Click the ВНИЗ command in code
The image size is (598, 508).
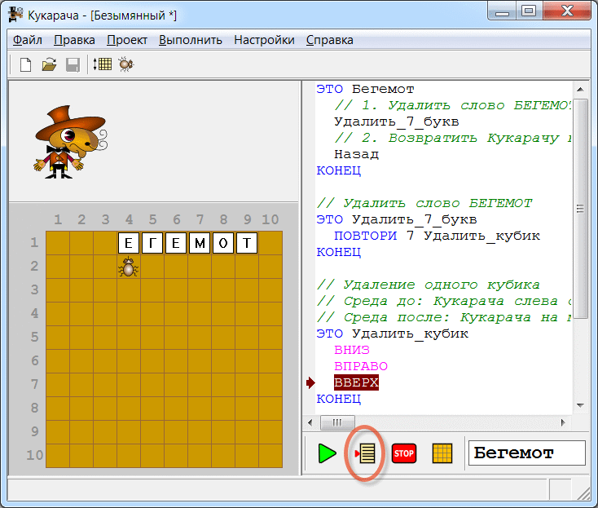click(352, 350)
